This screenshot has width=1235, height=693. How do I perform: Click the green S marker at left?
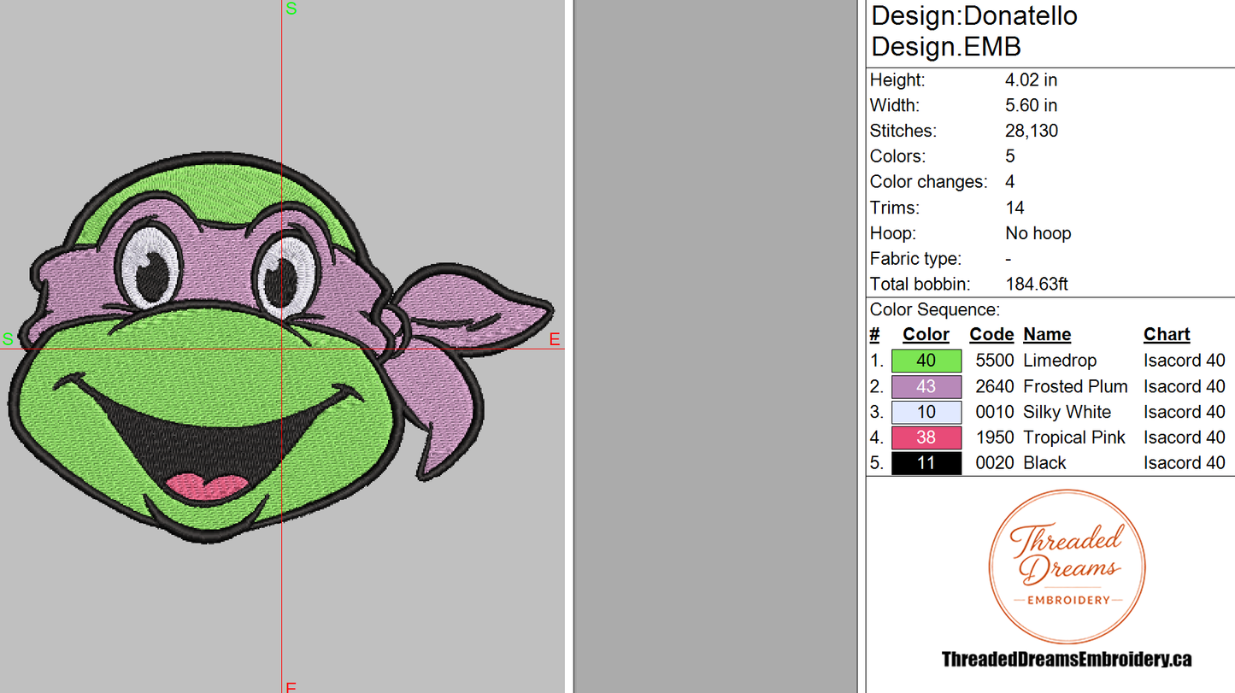(x=8, y=339)
